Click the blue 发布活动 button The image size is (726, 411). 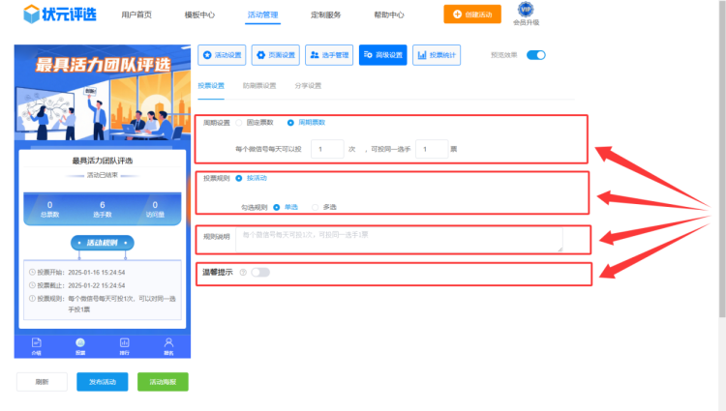(x=102, y=382)
